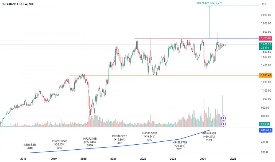Click the INR459.971B 2023 revenue annotation

179,146
